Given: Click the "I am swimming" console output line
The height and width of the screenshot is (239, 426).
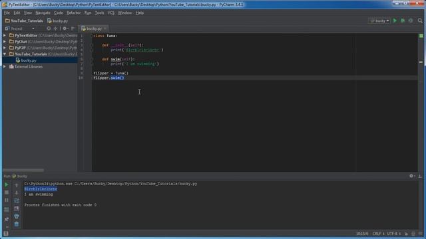Looking at the screenshot, I should point(39,195).
